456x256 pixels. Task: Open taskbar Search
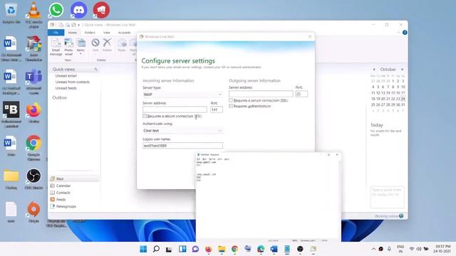156,249
